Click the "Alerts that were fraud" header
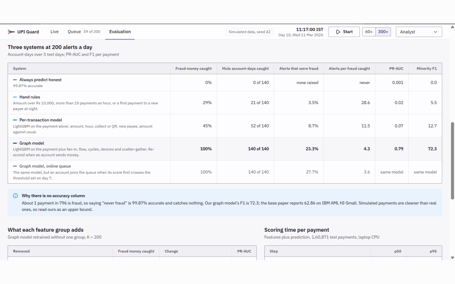 (299, 69)
